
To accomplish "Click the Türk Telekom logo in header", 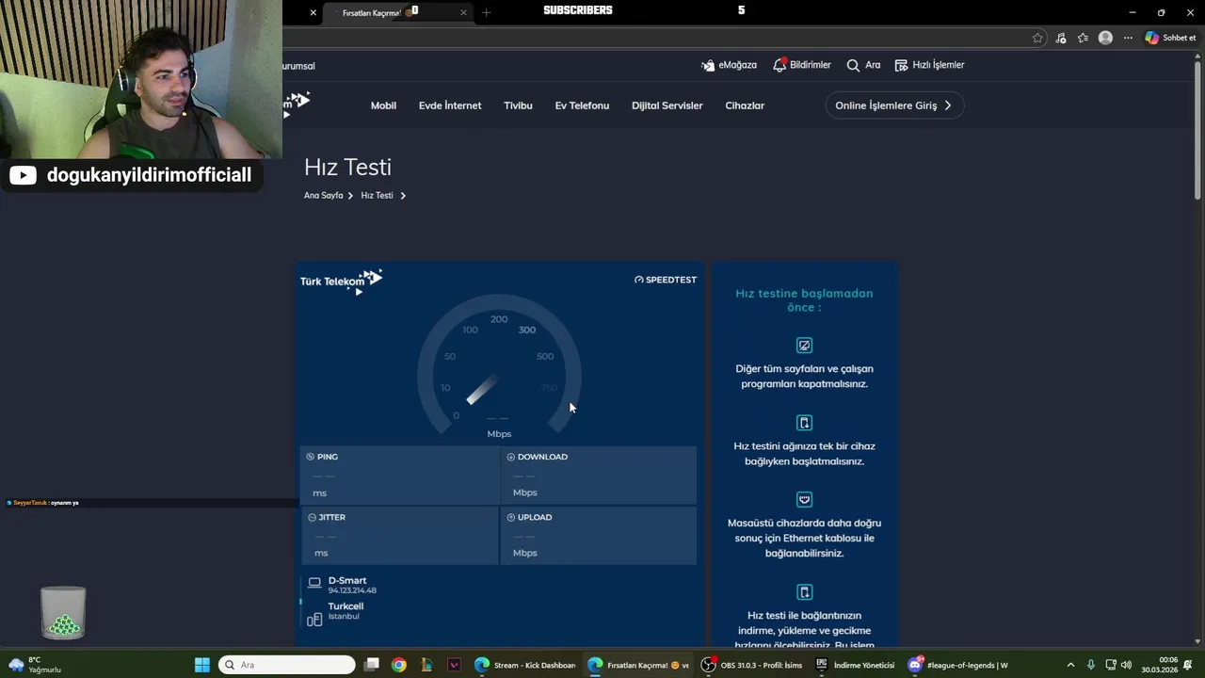I will coord(297,103).
